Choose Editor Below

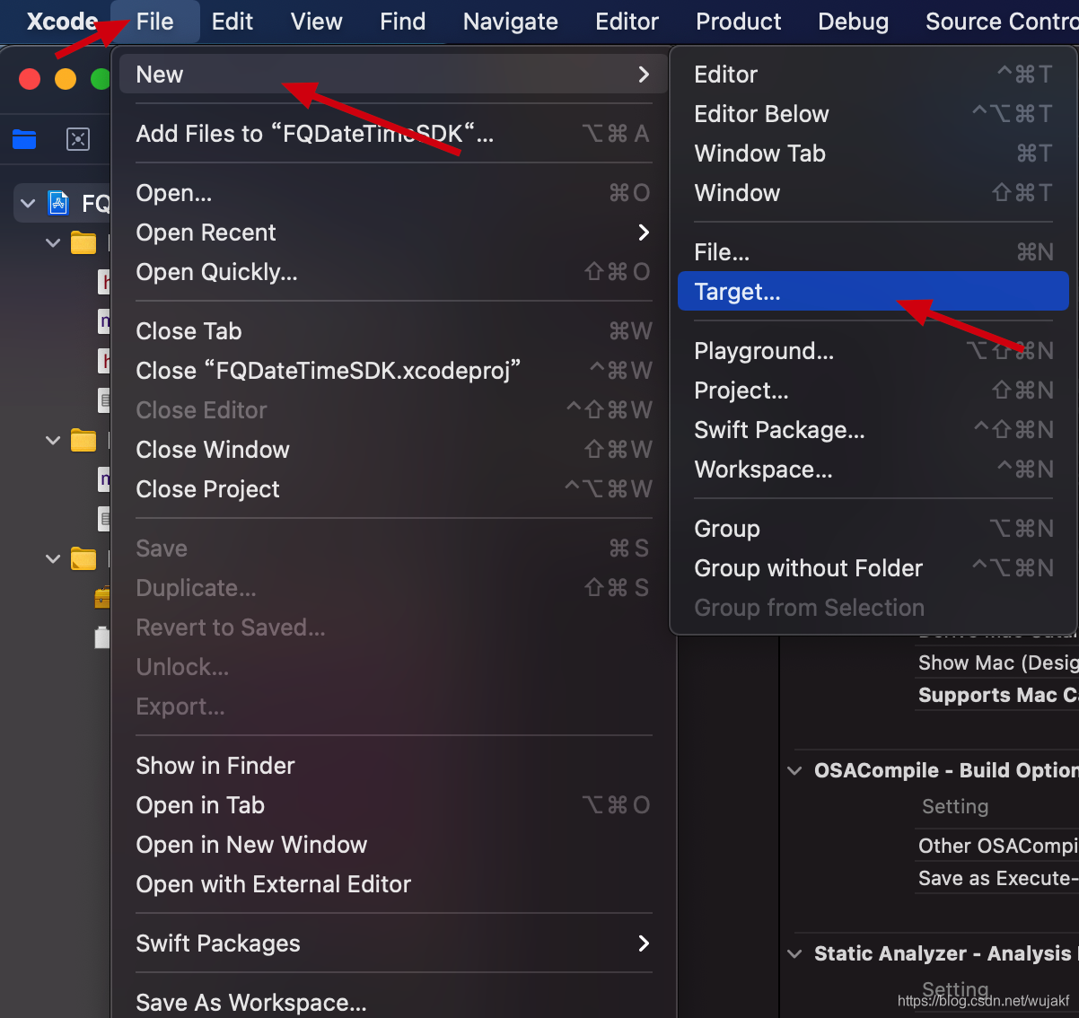pos(873,114)
